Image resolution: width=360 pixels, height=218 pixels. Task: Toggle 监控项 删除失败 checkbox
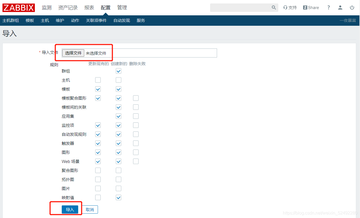click(136, 125)
